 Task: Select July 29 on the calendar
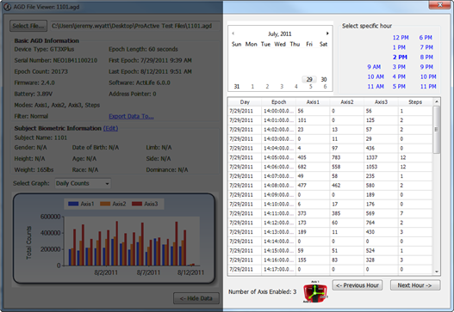point(309,79)
